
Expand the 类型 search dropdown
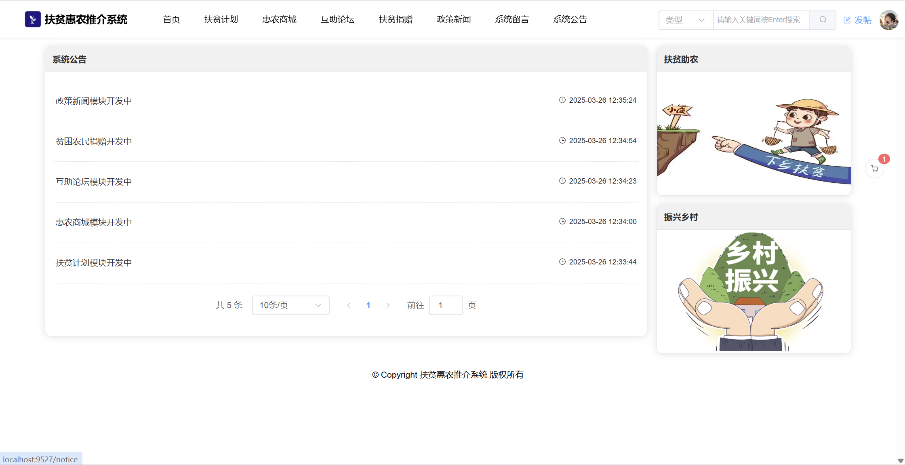(686, 20)
